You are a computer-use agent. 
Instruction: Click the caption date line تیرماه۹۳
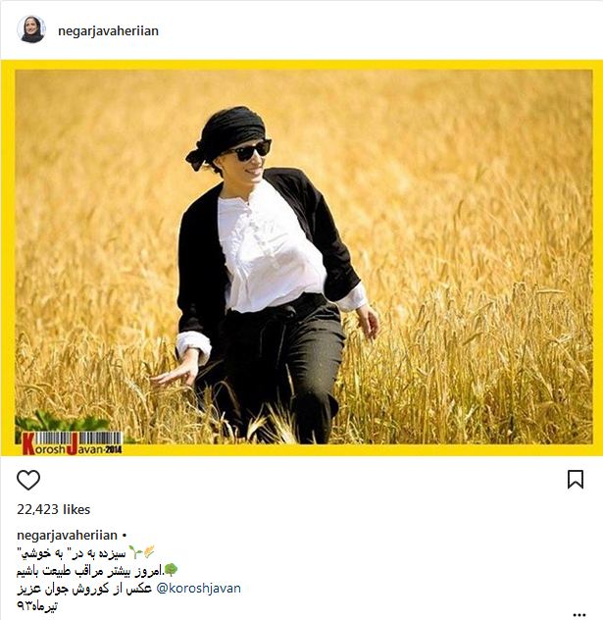[37, 605]
